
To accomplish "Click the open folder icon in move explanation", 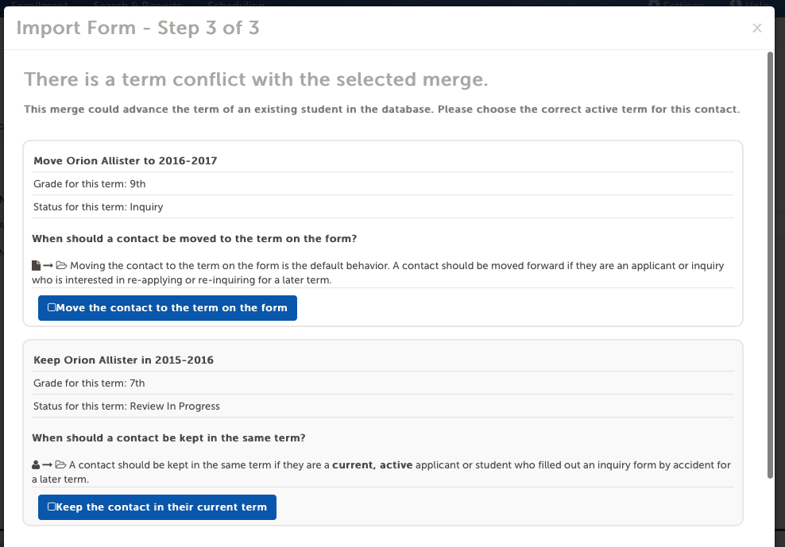I will (x=61, y=265).
